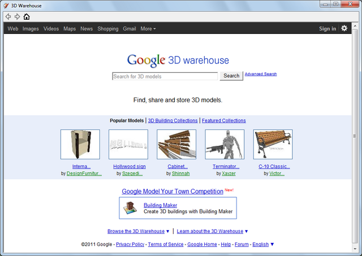Open Images in the top bar
Screen dimensions: 362x256
click(x=31, y=29)
